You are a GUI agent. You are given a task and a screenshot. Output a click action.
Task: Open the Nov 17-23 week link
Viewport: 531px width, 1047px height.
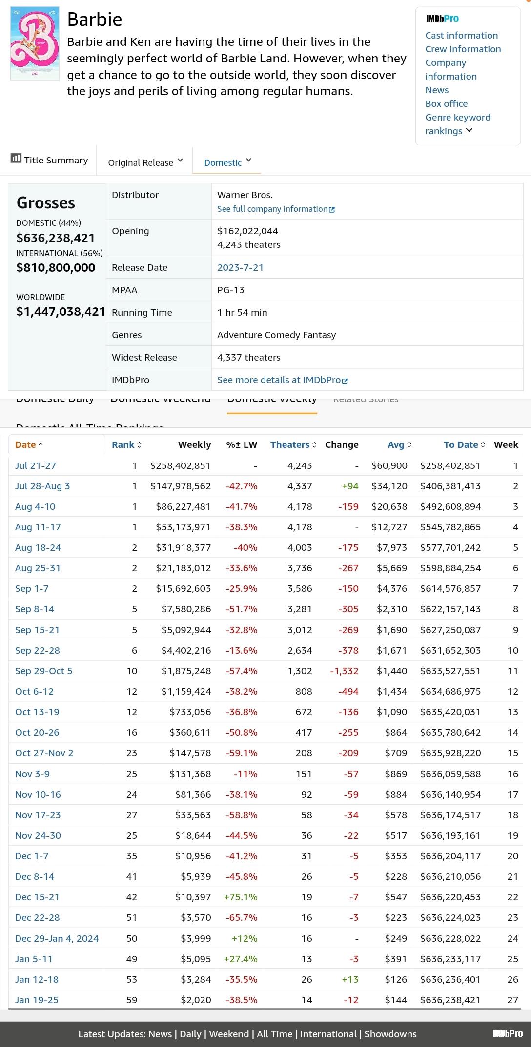tap(38, 815)
